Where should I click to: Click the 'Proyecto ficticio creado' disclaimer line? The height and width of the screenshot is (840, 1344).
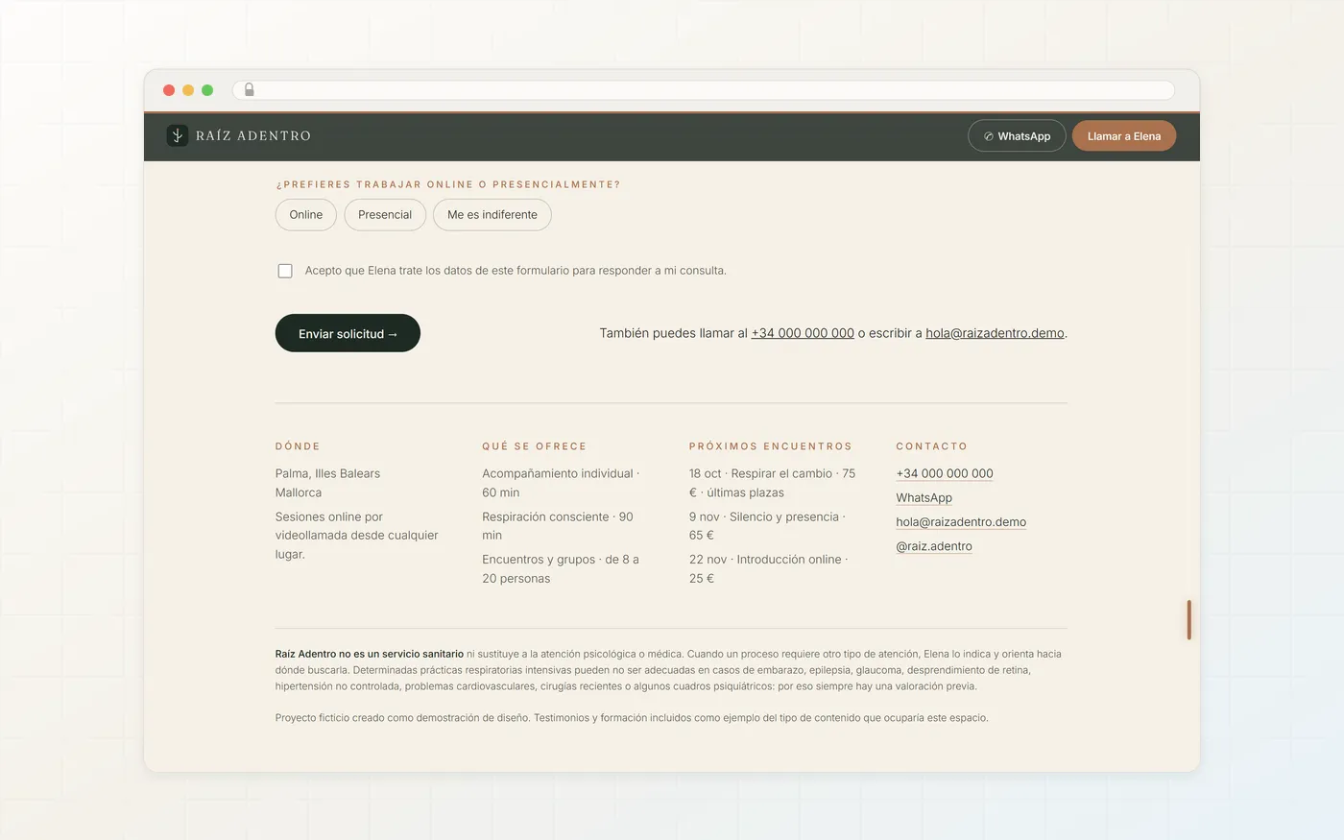point(632,718)
